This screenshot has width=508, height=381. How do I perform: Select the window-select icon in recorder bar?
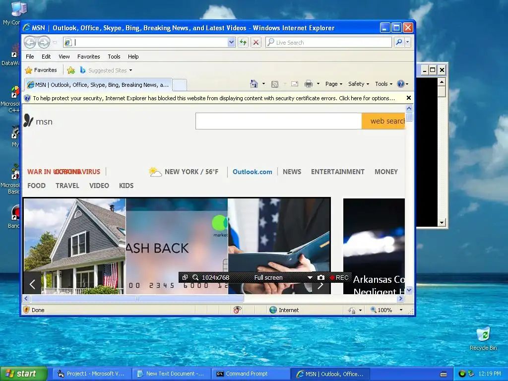(185, 278)
